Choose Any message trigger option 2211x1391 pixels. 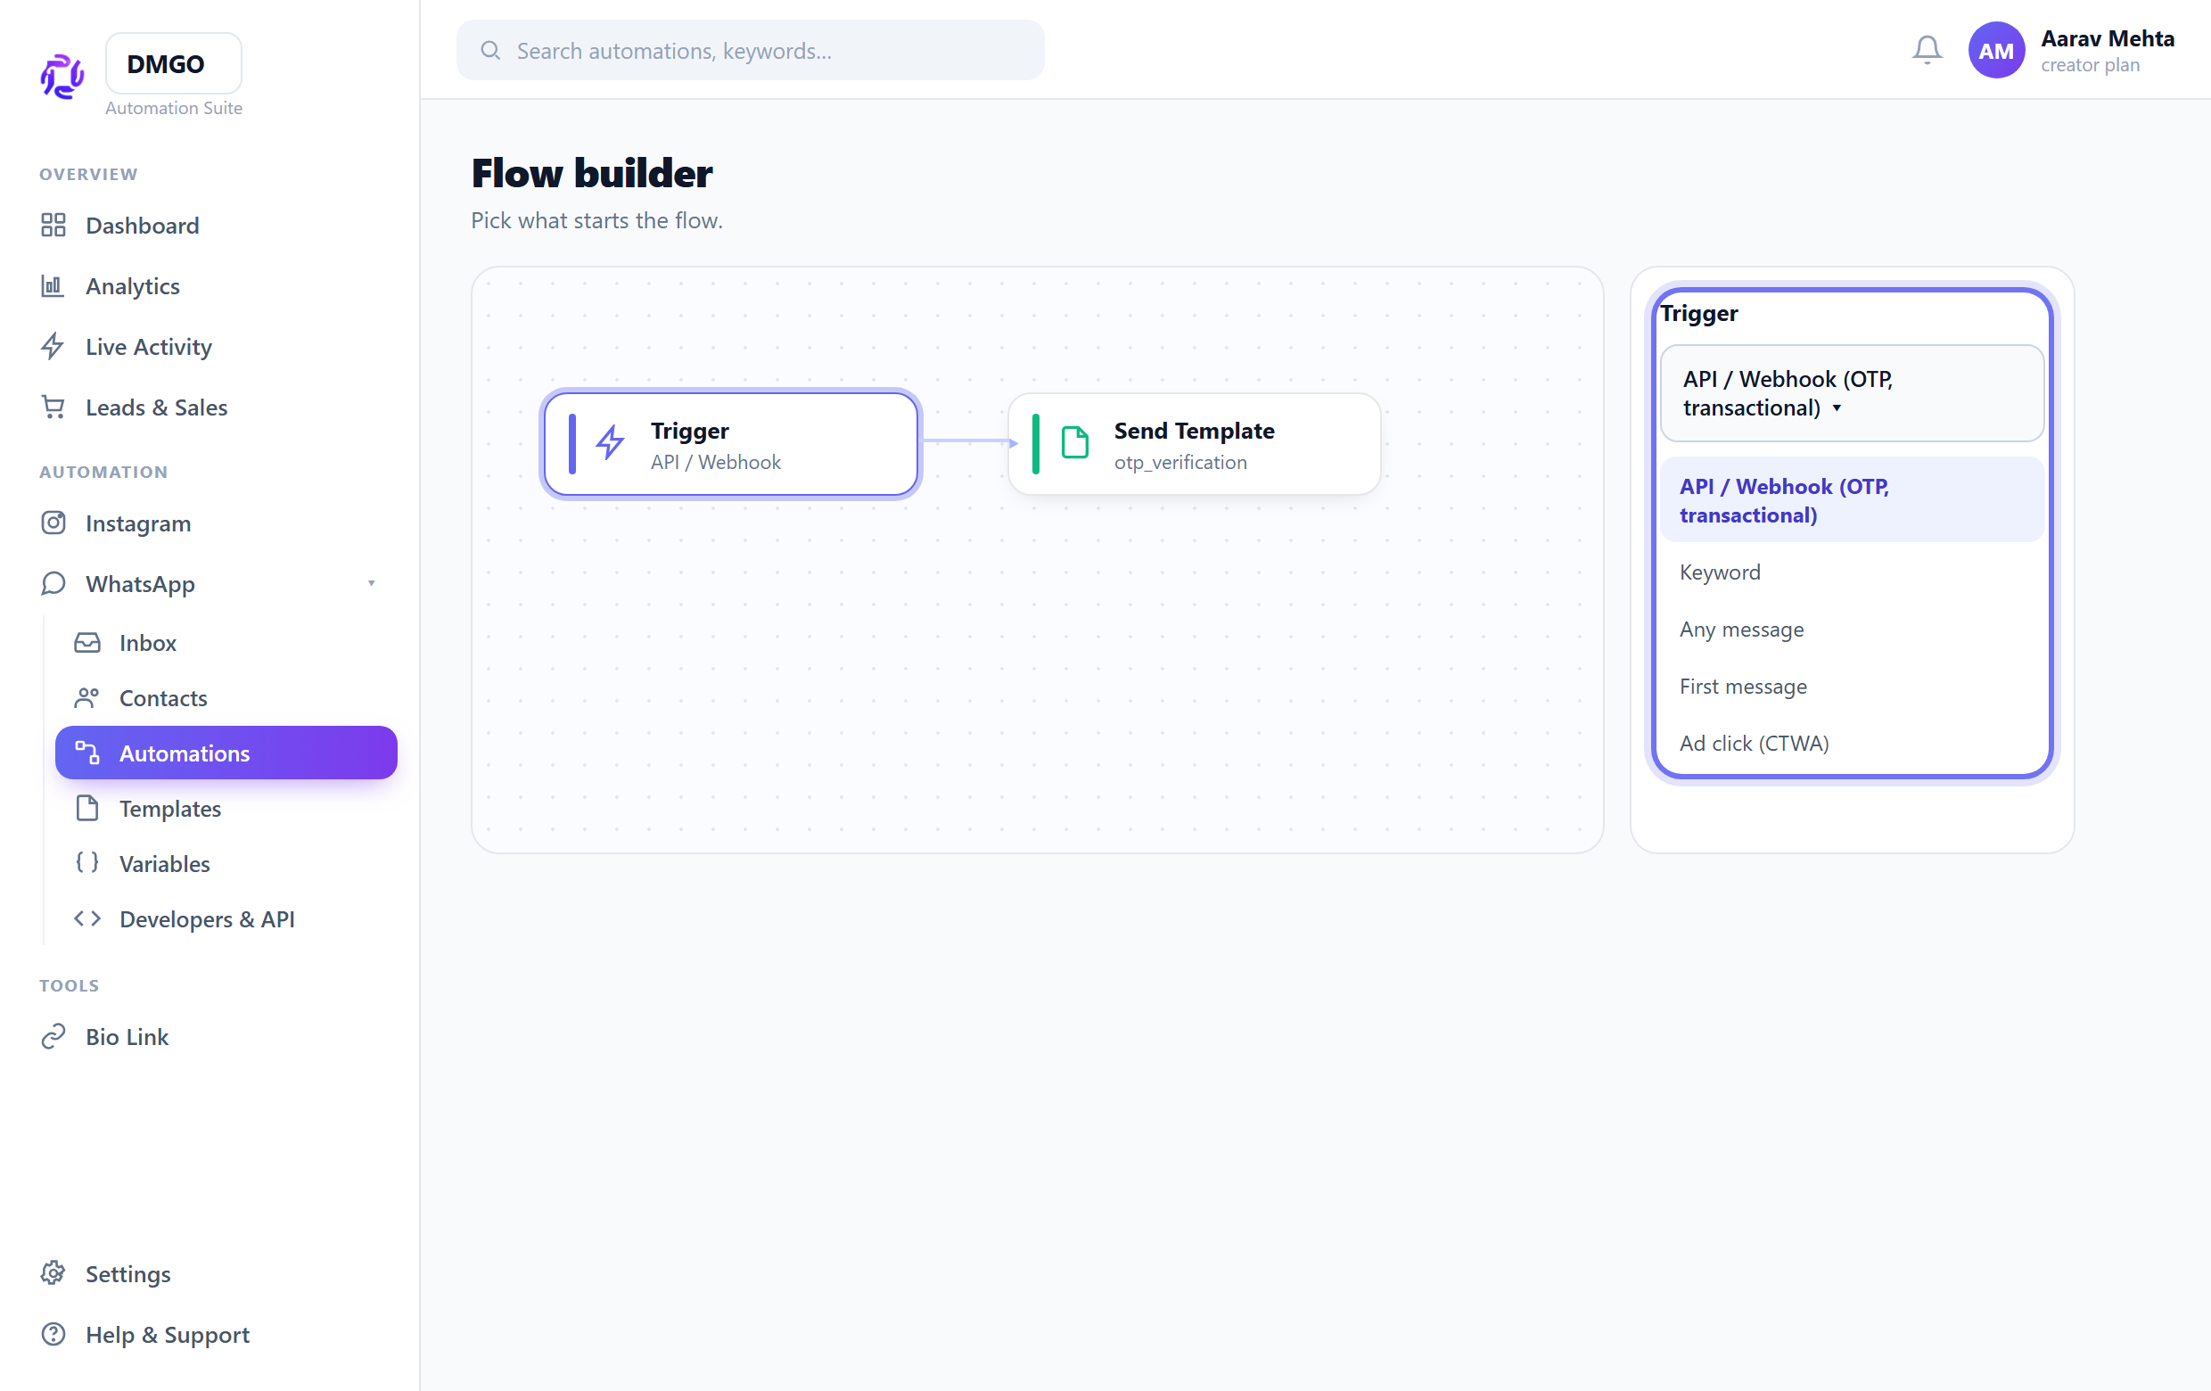coord(1852,629)
